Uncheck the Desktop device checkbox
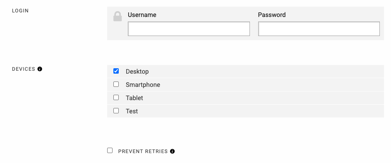Viewport: 391px width, 163px height. click(116, 71)
